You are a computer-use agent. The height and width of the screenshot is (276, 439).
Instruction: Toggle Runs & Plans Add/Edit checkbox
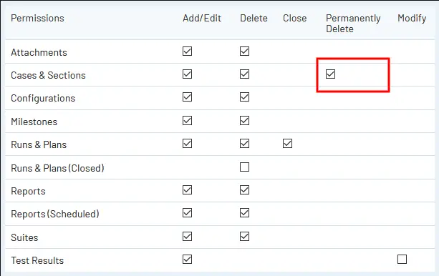point(187,144)
